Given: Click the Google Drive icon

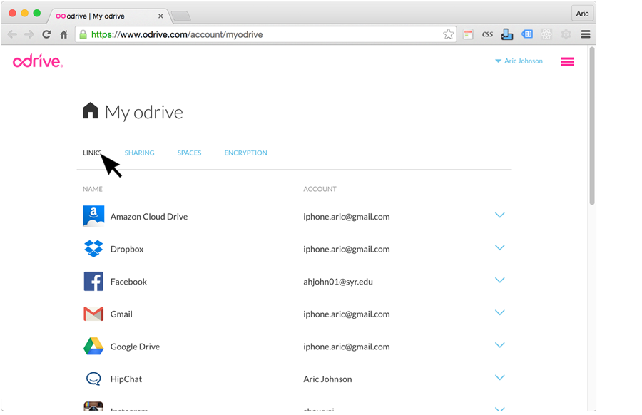Looking at the screenshot, I should (x=93, y=347).
